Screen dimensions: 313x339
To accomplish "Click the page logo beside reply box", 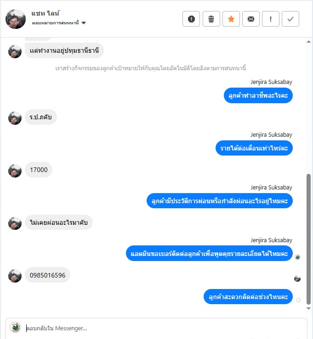I will pyautogui.click(x=15, y=328).
